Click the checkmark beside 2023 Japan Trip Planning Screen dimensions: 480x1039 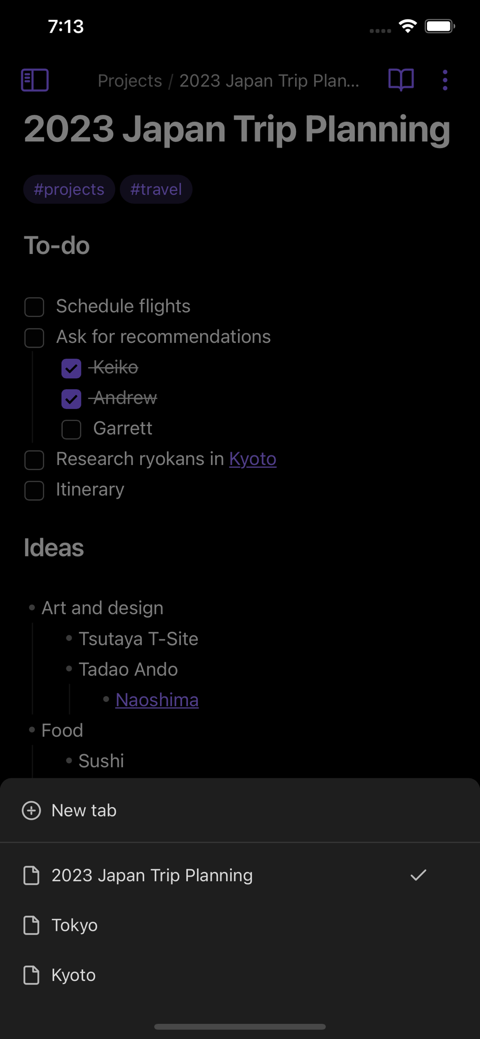[x=418, y=875]
